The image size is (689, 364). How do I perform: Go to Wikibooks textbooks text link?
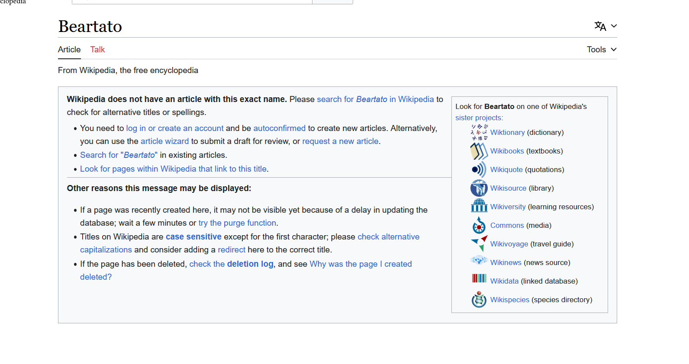pos(507,151)
